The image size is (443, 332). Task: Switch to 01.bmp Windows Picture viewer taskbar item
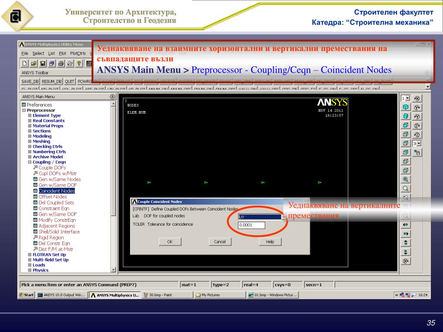[x=273, y=295]
